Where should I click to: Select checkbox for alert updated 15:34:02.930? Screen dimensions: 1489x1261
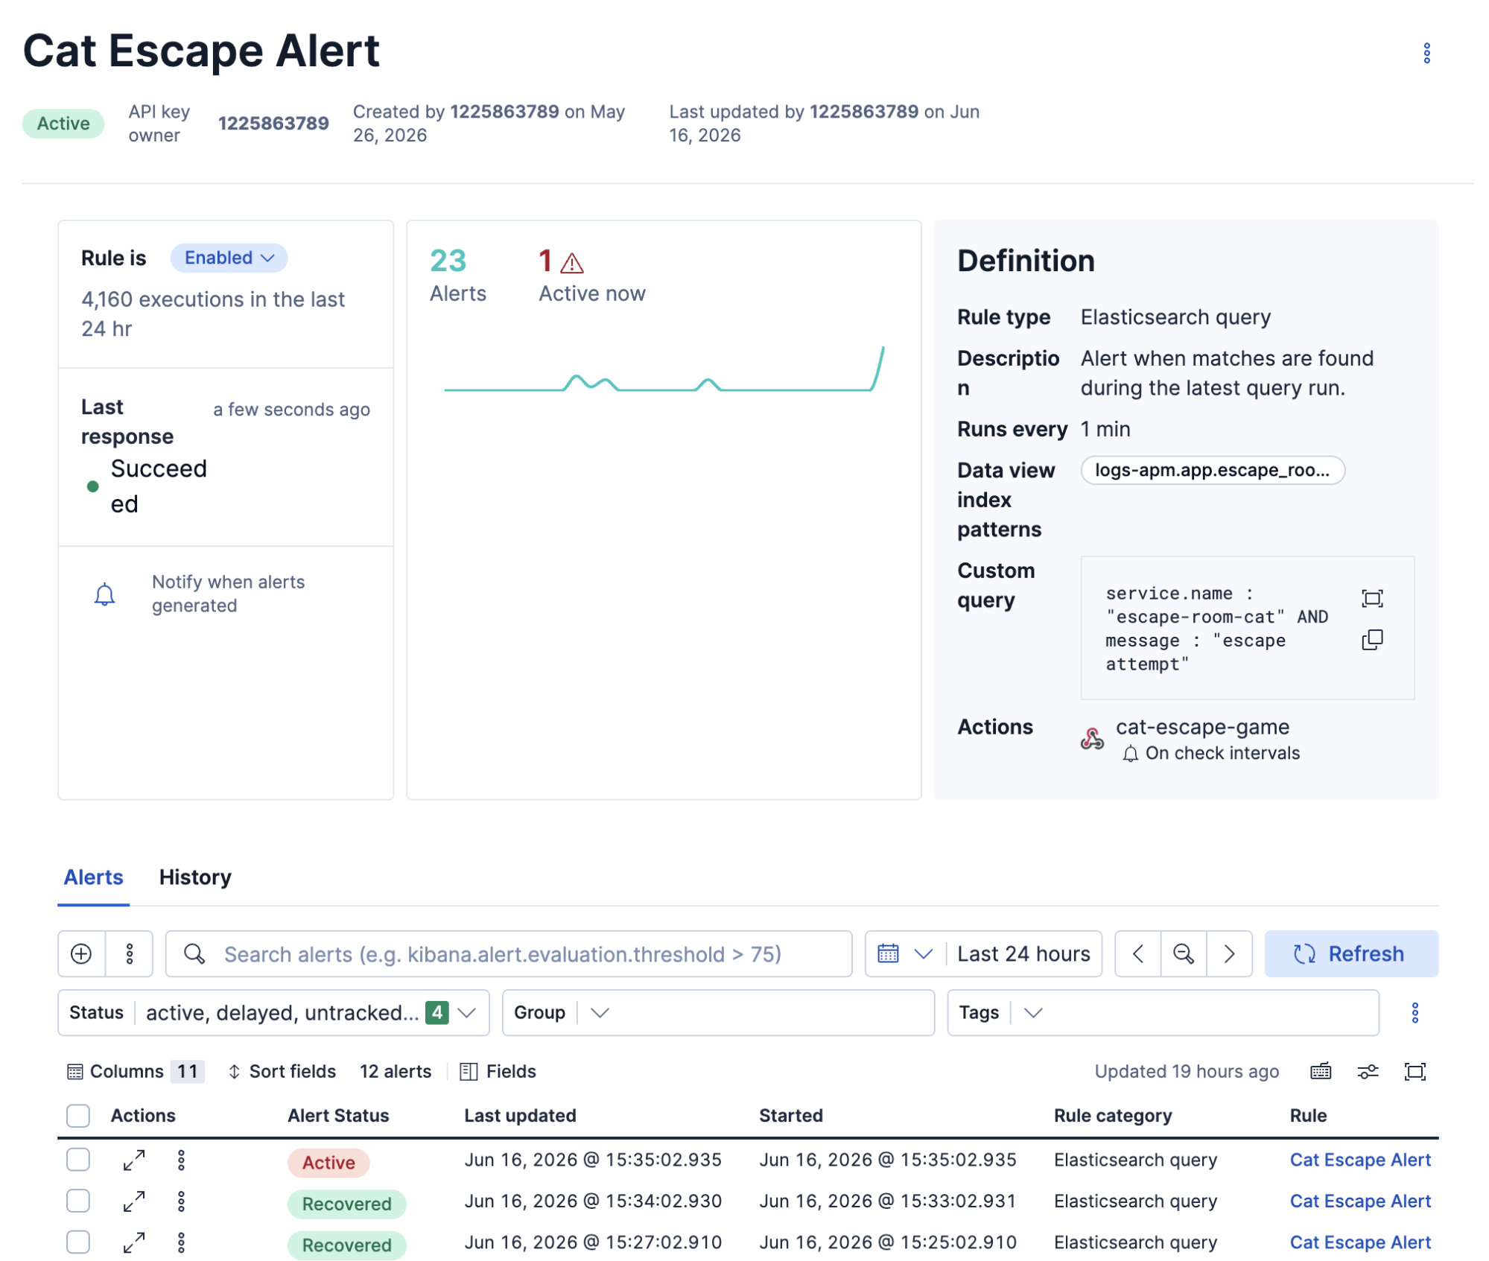[x=78, y=1201]
